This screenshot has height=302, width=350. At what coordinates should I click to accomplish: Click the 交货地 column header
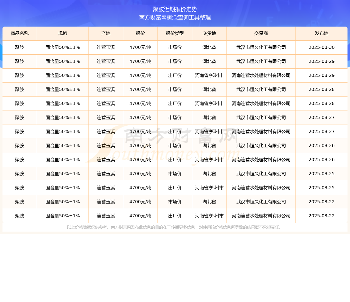[209, 33]
